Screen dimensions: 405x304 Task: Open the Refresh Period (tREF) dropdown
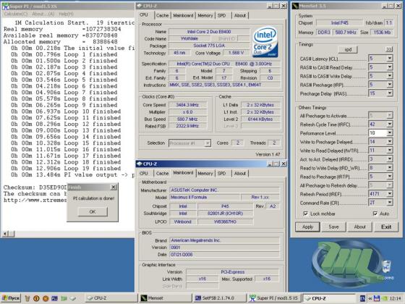(x=390, y=194)
